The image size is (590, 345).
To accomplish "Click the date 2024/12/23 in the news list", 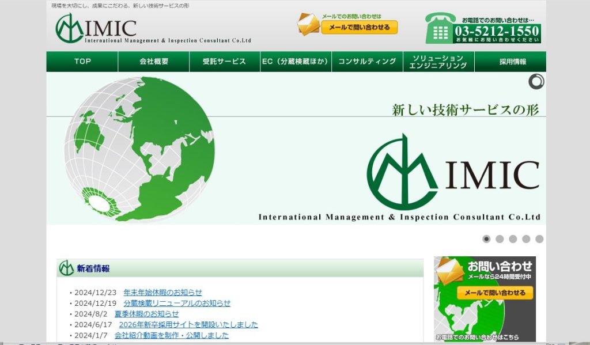I will pyautogui.click(x=96, y=293).
